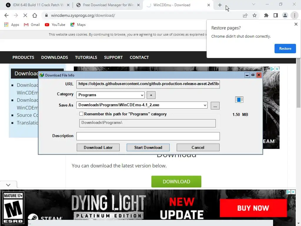This screenshot has height=226, width=301.
Task: Click the green DOWNLOAD button
Action: point(176,181)
